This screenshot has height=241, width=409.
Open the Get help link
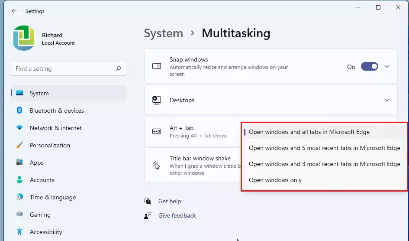tap(169, 201)
